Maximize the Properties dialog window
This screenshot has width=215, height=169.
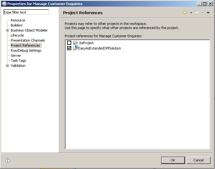[x=205, y=4]
